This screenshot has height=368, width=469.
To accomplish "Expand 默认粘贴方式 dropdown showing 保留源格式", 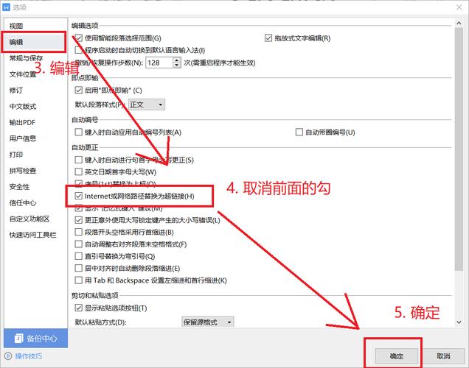I will (x=208, y=322).
